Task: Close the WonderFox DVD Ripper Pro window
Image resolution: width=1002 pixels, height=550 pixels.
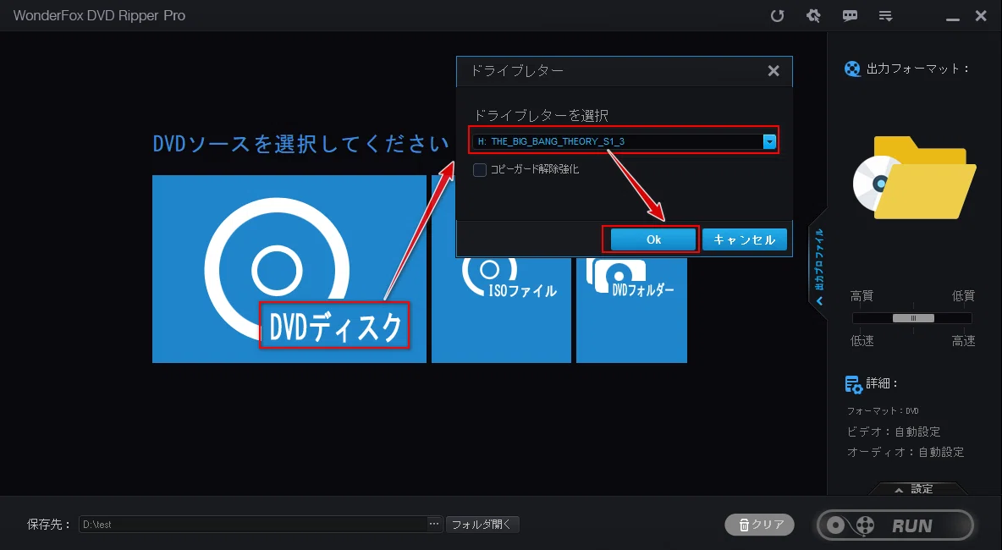Action: point(981,16)
